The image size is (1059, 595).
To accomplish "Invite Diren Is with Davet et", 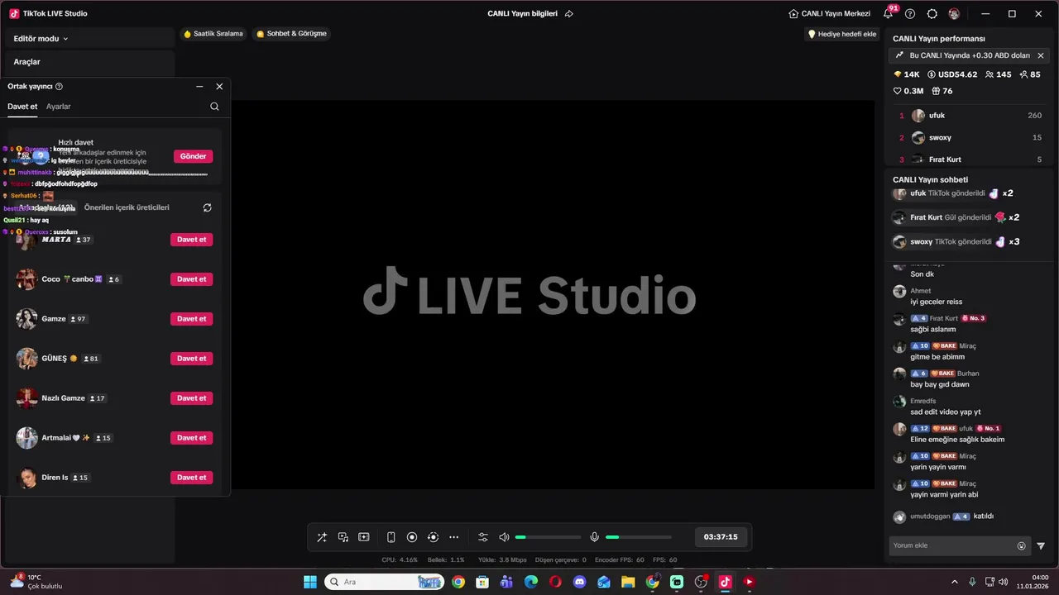I will coord(191,478).
